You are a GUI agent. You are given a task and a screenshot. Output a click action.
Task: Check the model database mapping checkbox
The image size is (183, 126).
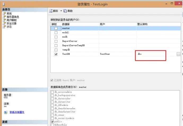pos(56,33)
